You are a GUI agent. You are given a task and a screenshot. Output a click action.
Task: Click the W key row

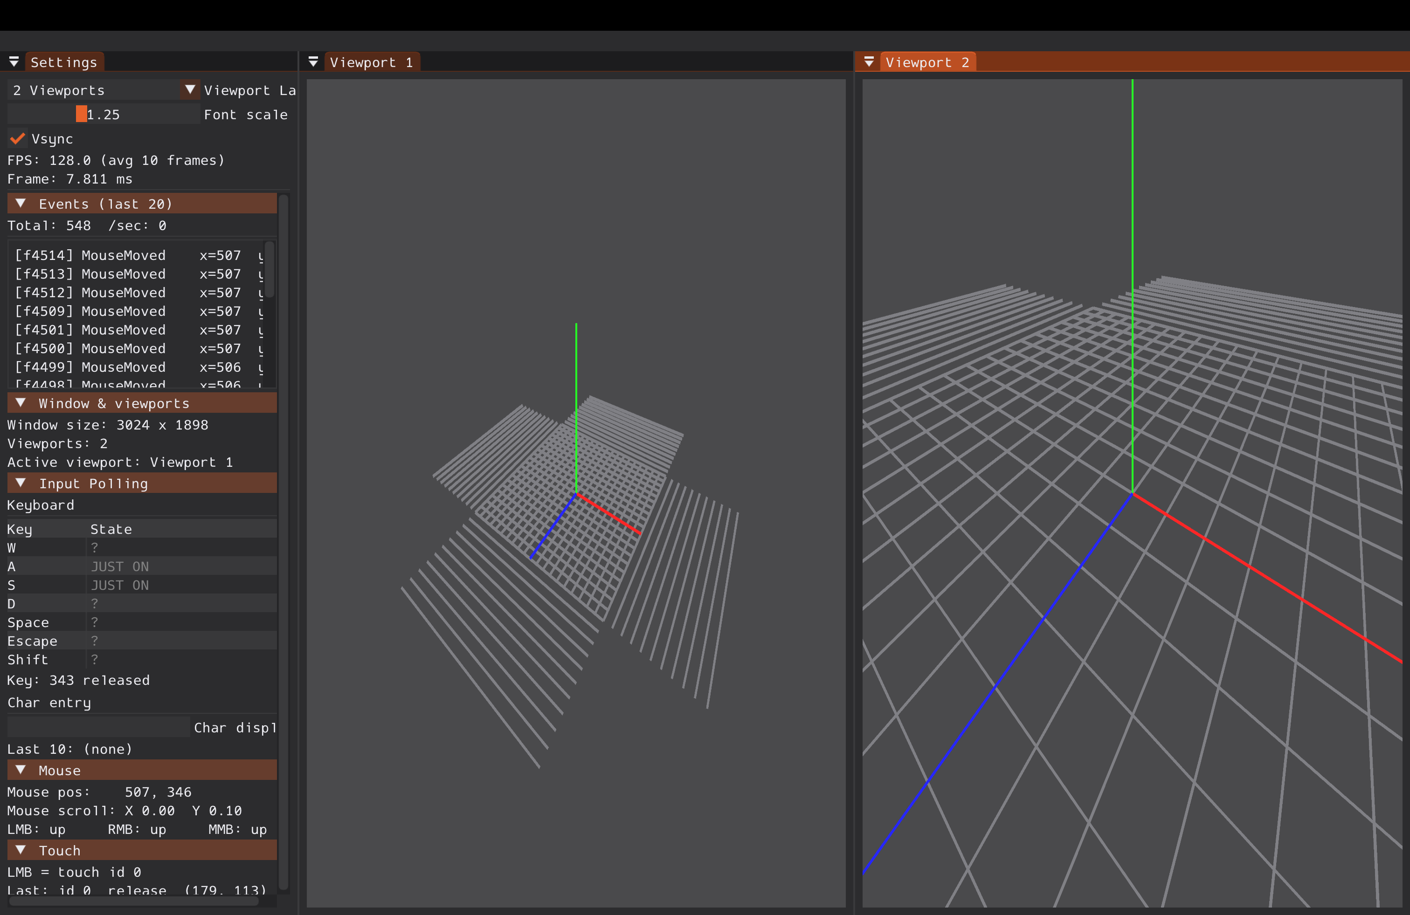(x=142, y=547)
